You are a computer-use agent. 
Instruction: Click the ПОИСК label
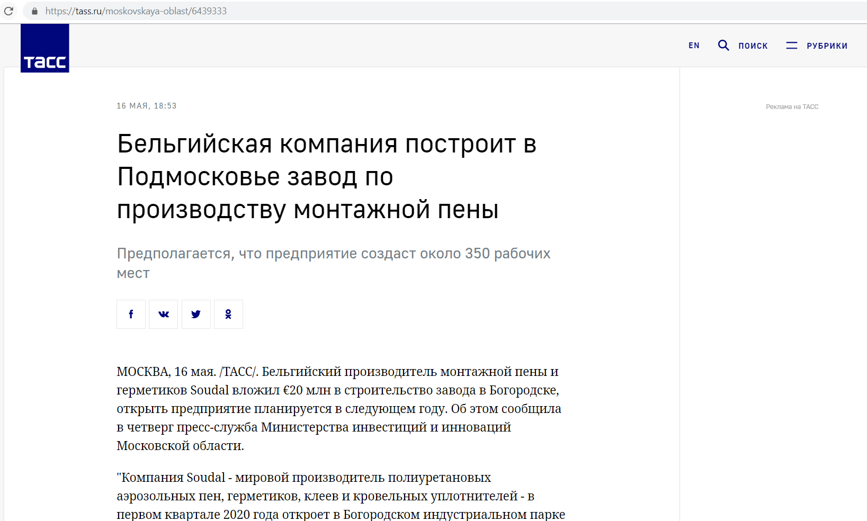click(753, 46)
